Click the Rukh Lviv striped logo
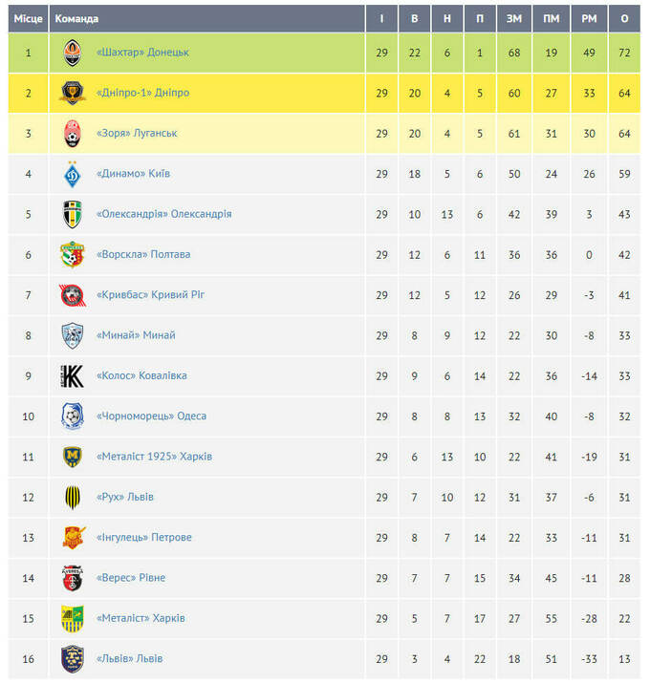 click(x=73, y=497)
